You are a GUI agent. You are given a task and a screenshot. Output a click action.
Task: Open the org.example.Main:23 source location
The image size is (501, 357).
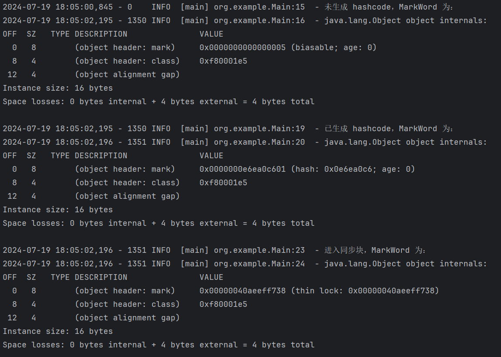coord(259,250)
